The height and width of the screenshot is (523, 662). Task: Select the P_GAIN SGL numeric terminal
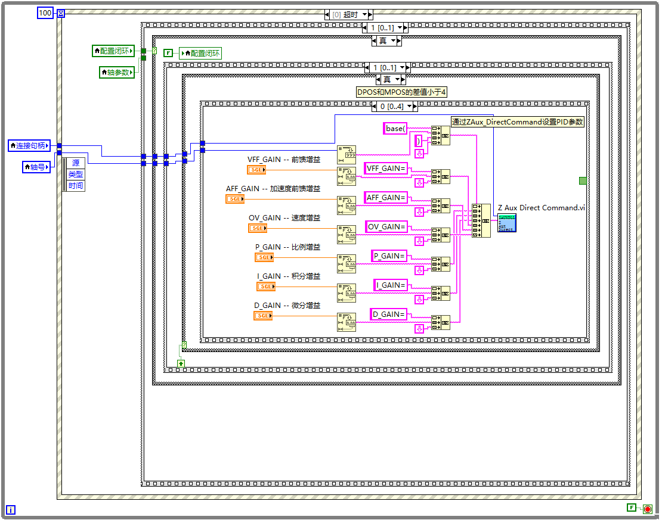[x=264, y=257]
